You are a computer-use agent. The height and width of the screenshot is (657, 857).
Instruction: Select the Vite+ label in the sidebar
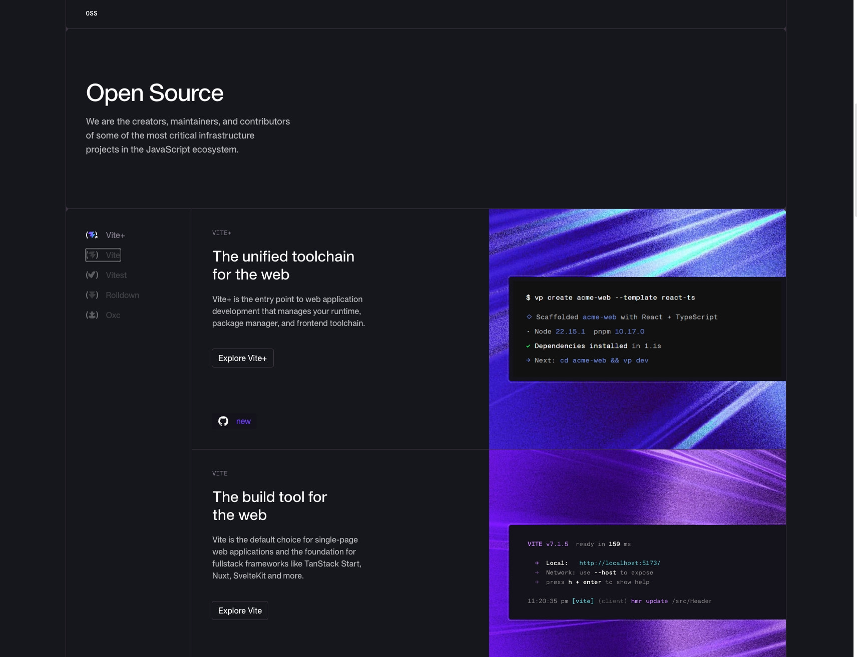115,235
